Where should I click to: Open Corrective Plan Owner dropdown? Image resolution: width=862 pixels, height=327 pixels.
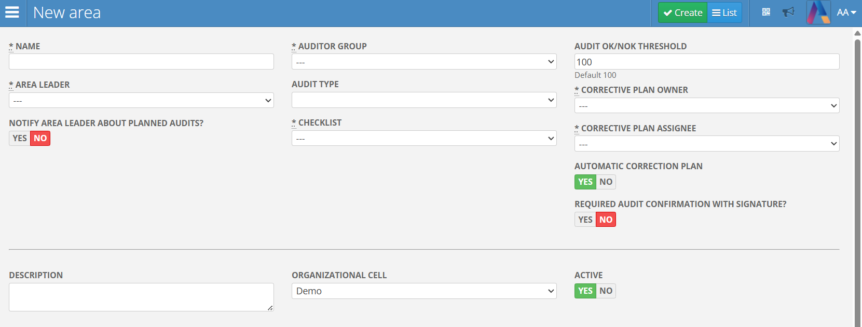pyautogui.click(x=706, y=106)
